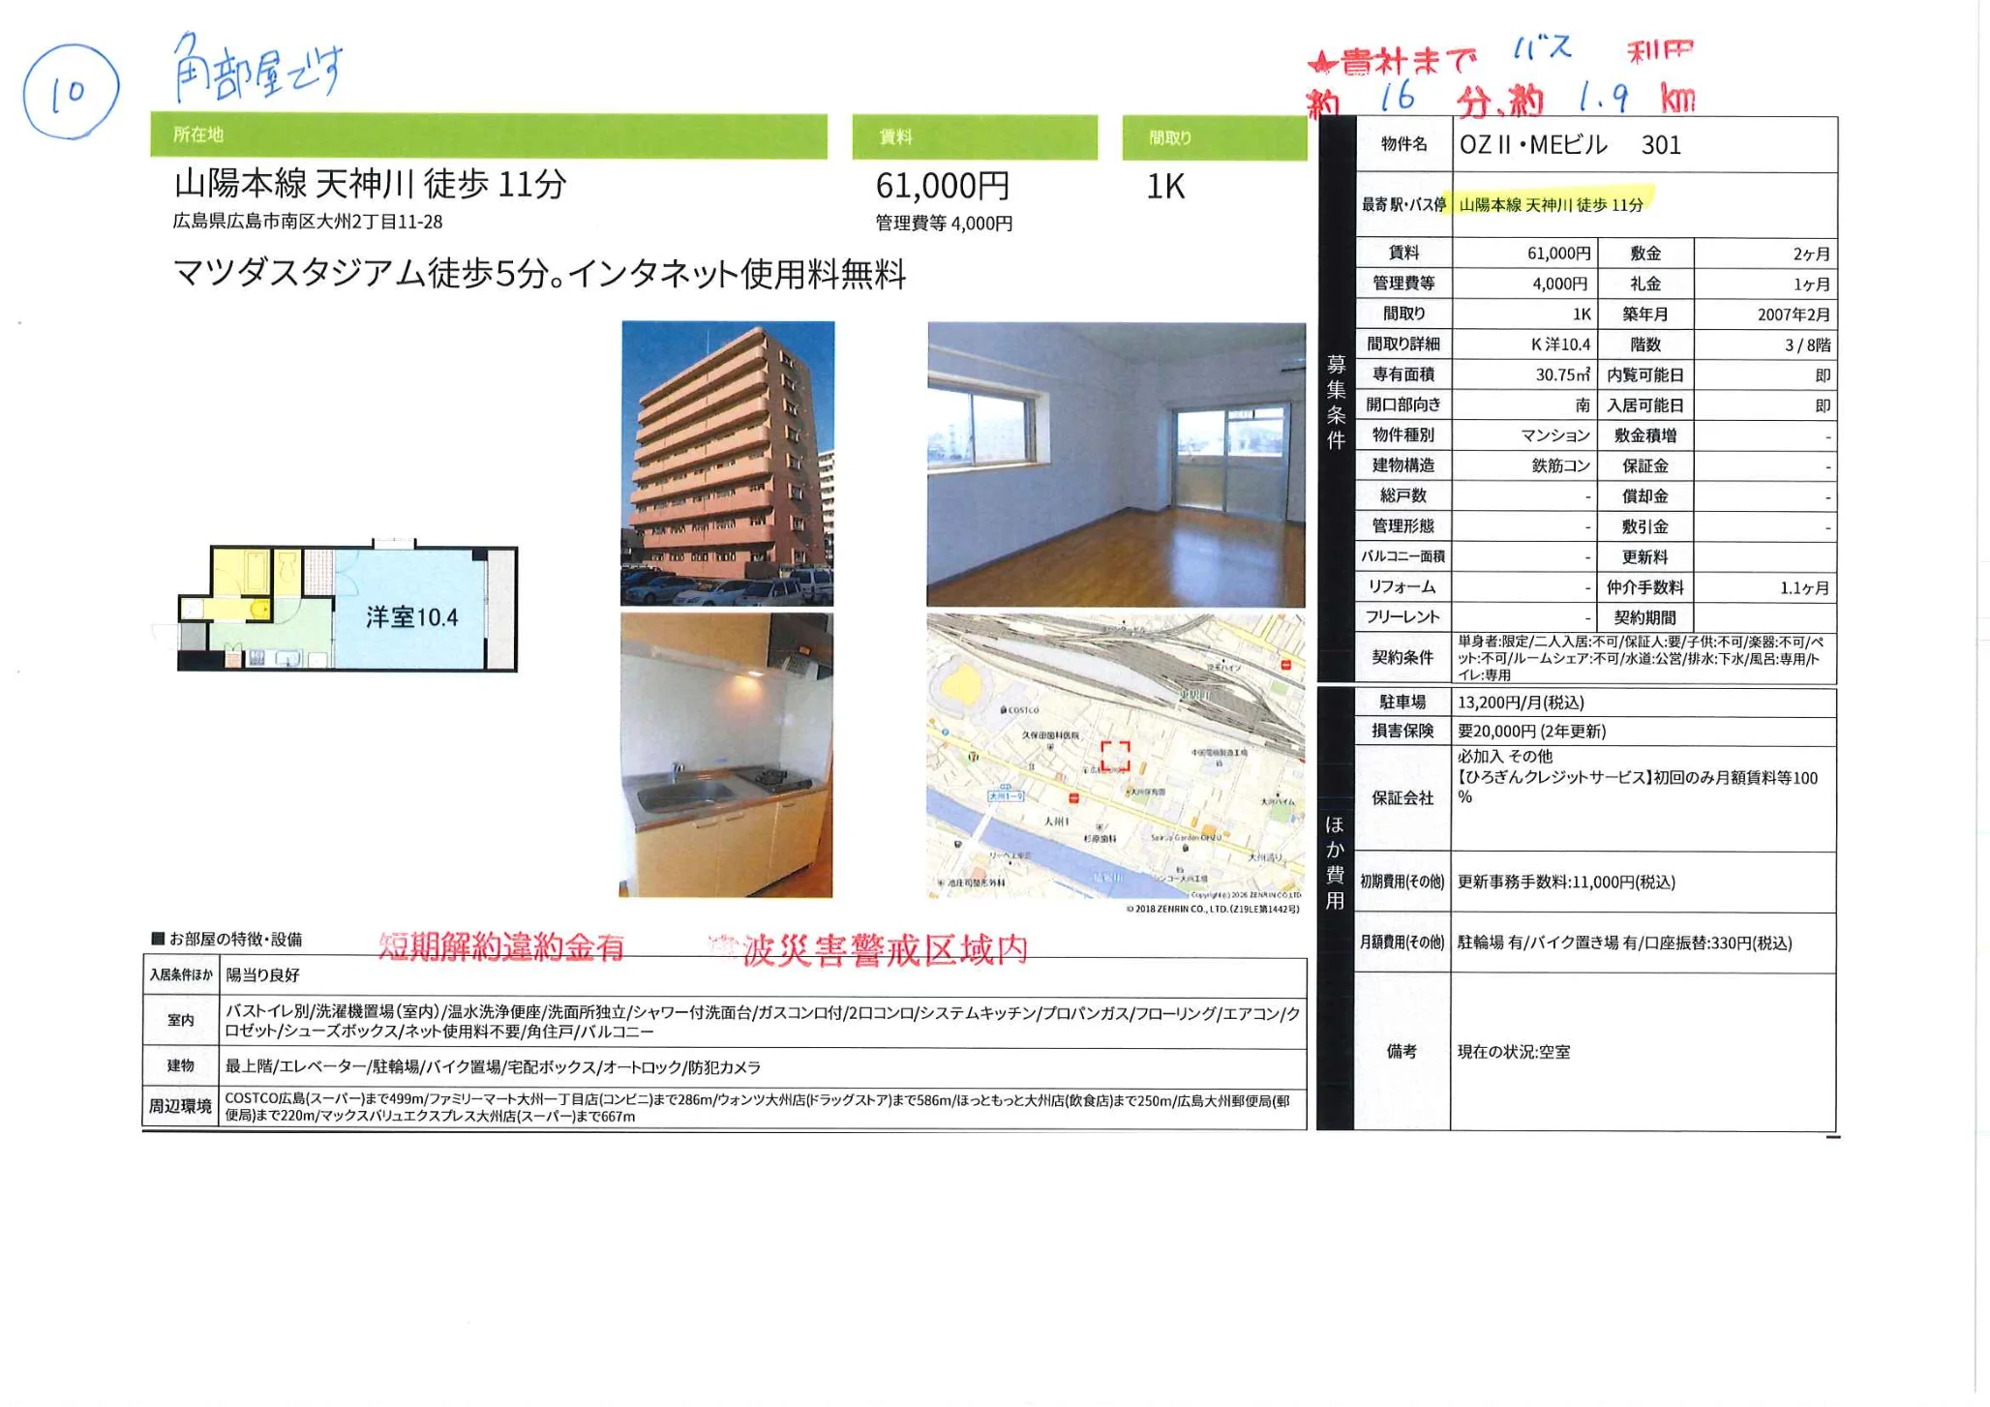Click the green 賃料 header label
The image size is (1990, 1407).
coord(974,137)
